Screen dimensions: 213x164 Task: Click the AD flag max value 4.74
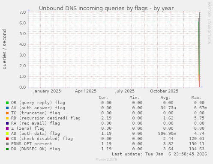pyautogui.click(x=199, y=134)
